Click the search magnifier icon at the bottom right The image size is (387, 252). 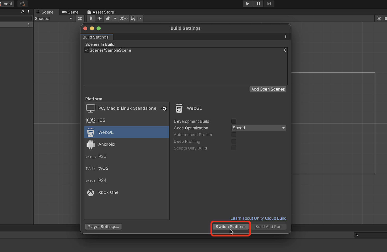pos(357,235)
